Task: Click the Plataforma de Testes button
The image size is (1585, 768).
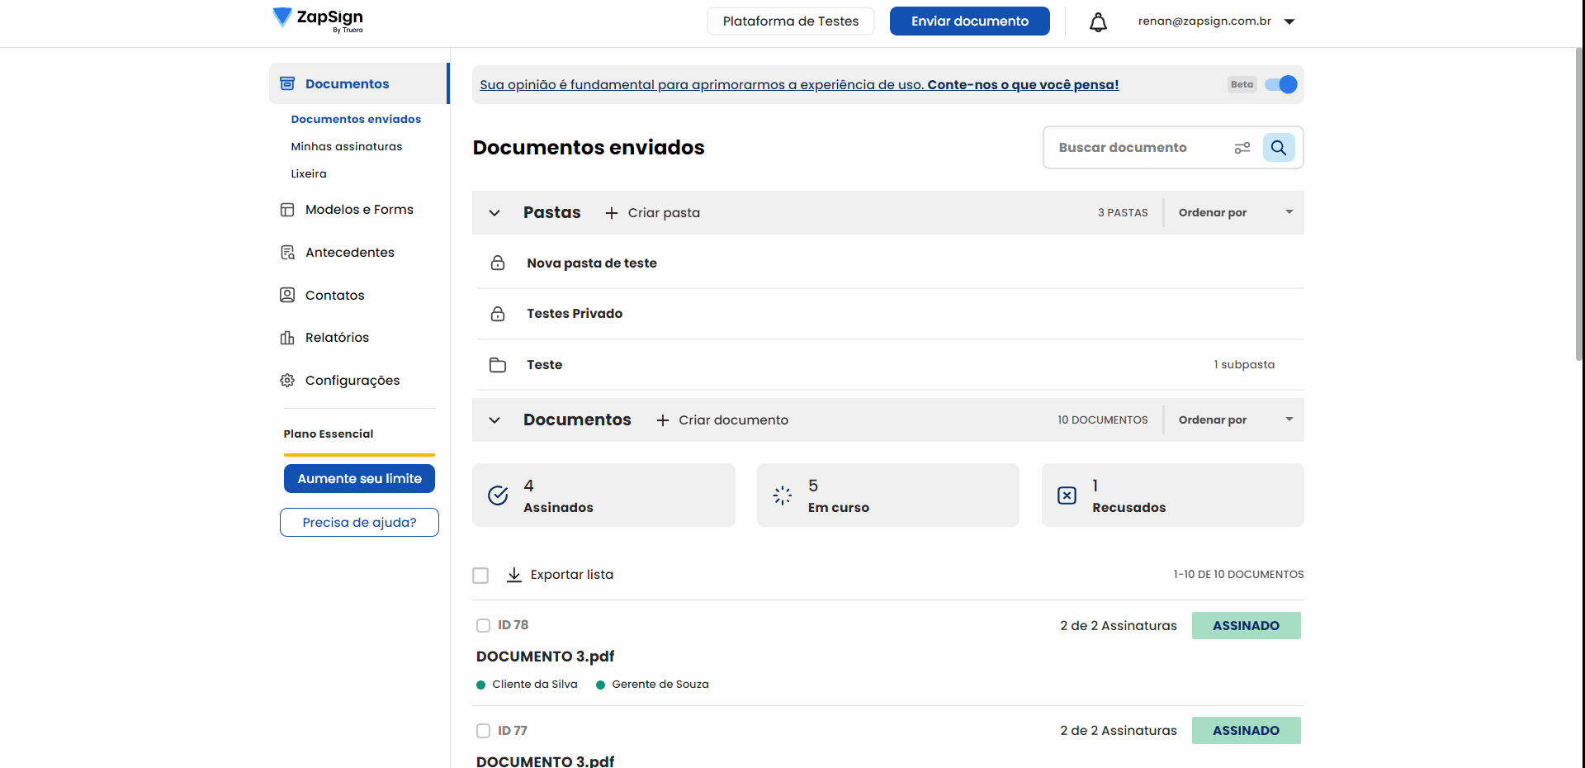Action: pos(791,21)
